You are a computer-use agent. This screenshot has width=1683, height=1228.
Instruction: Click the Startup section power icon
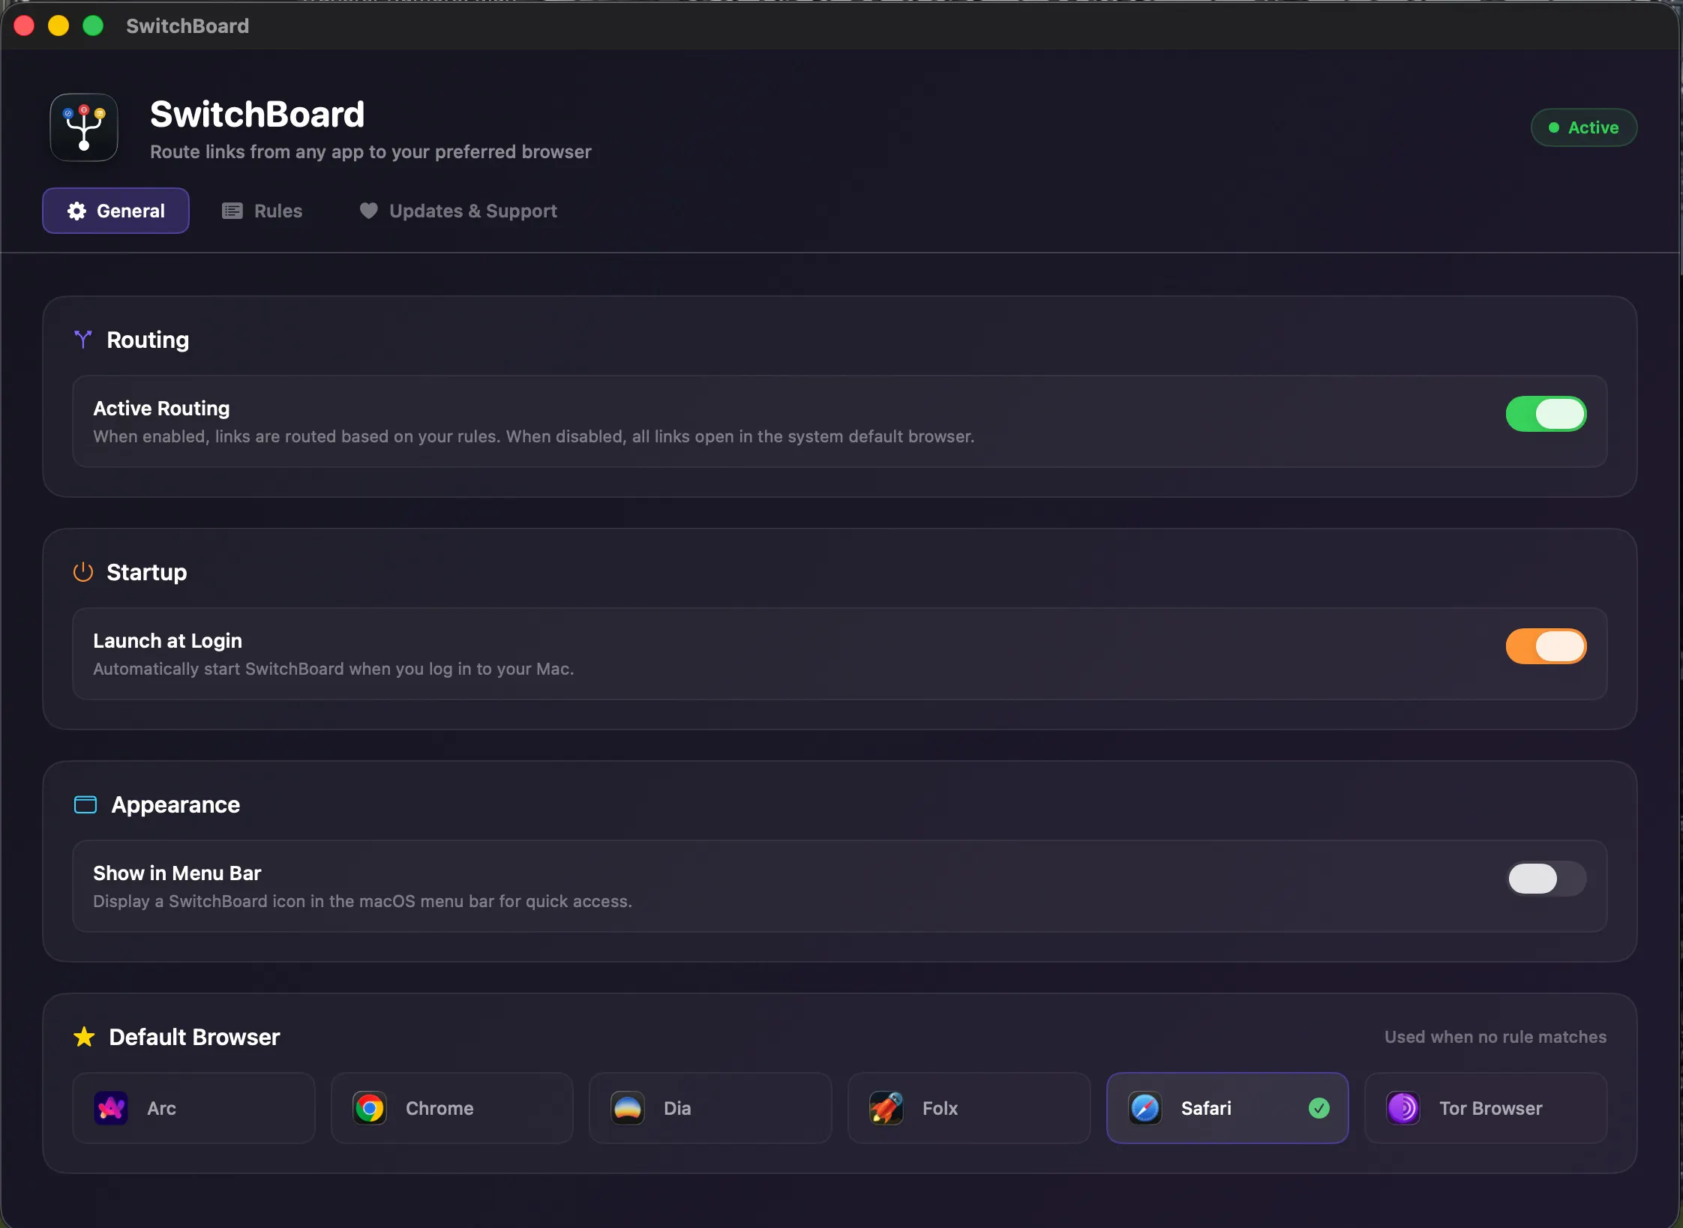tap(82, 572)
